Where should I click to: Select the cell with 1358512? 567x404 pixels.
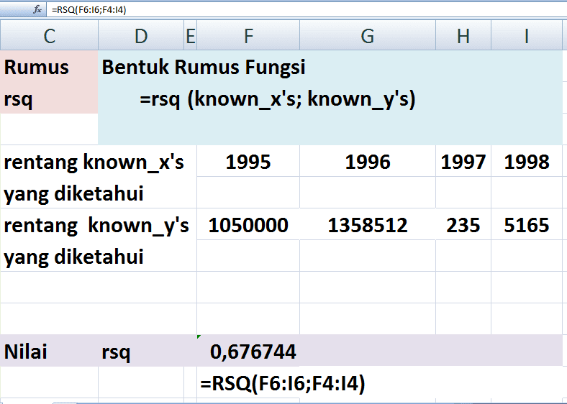pos(368,225)
